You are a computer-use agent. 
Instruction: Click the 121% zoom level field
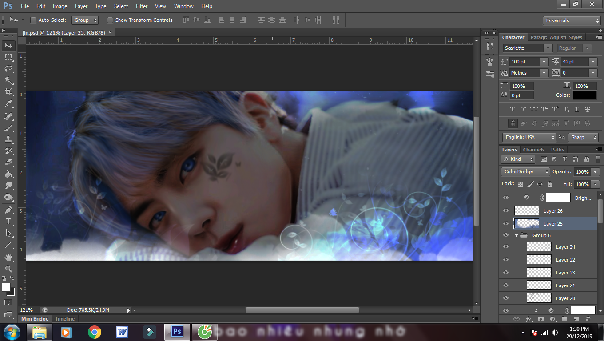tap(27, 310)
